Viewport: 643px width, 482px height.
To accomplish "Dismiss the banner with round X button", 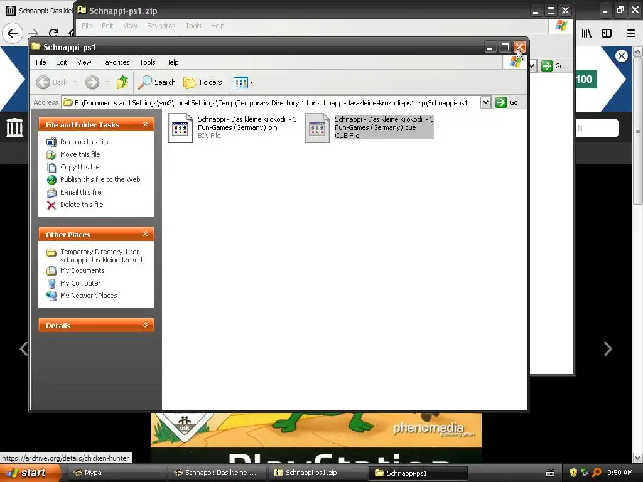I will click(x=622, y=56).
